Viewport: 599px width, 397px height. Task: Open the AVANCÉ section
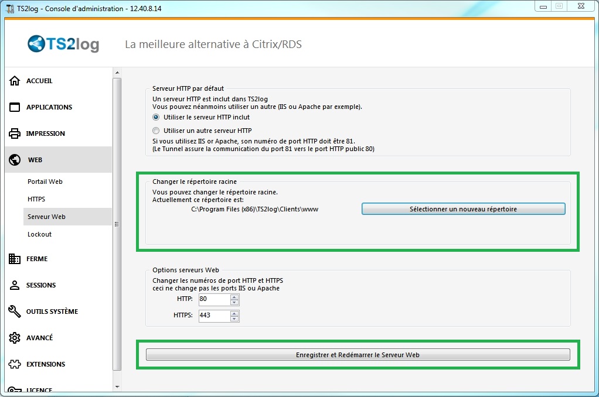tap(39, 338)
